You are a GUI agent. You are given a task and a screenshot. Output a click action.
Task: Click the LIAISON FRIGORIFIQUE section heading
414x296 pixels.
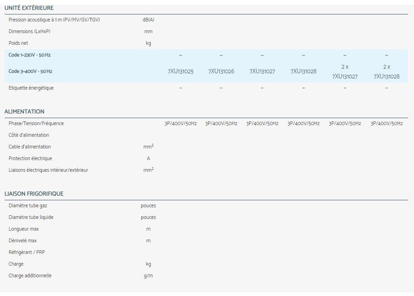(34, 194)
